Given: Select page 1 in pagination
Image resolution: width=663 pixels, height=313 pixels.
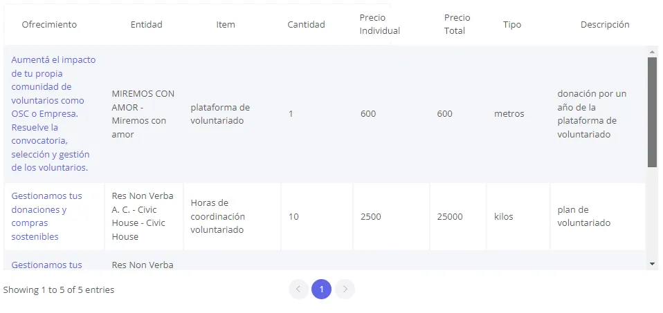Looking at the screenshot, I should coord(321,289).
